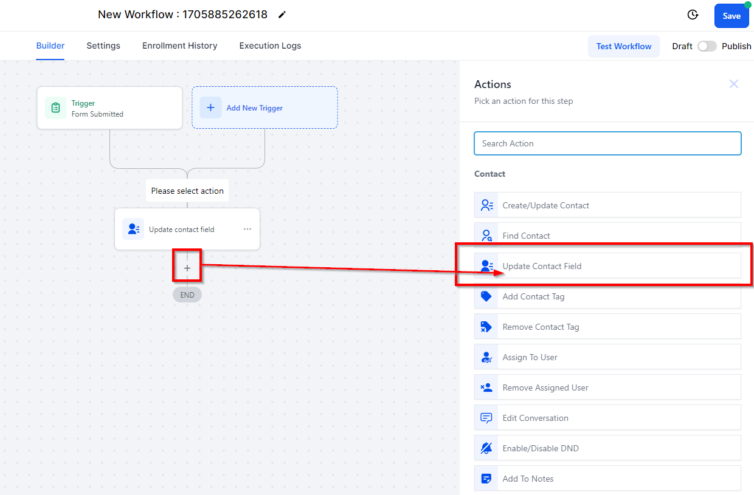Click the Save button

732,16
